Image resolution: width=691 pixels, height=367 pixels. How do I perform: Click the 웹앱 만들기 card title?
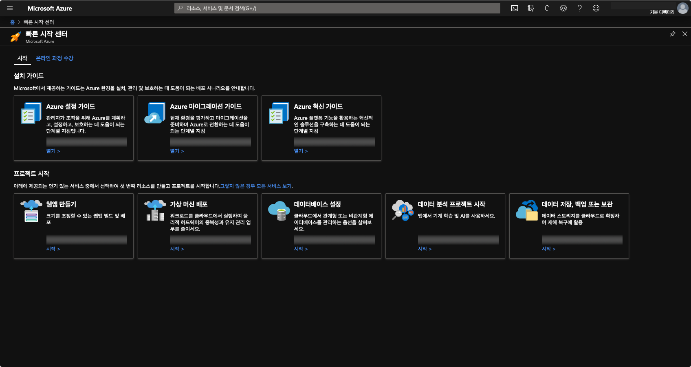click(x=61, y=204)
